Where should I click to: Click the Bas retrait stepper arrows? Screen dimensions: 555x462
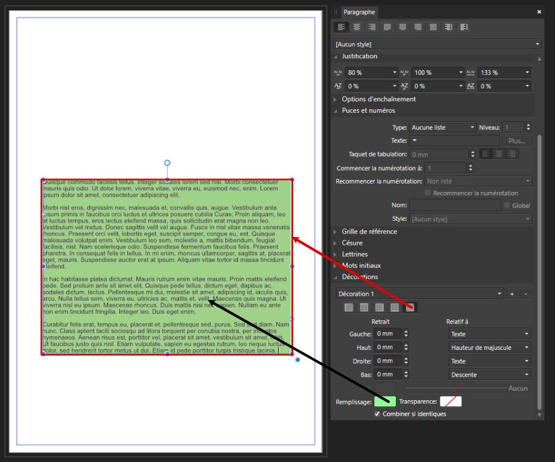point(406,374)
